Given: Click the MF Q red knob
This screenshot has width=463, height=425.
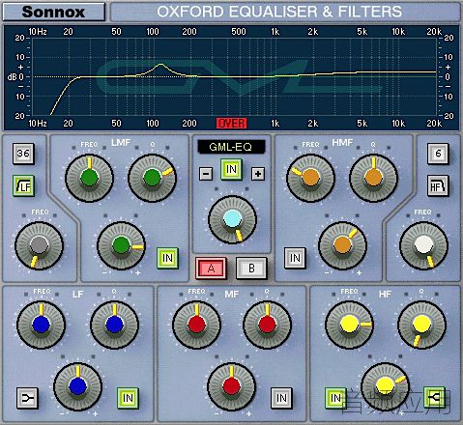Looking at the screenshot, I should click(267, 325).
